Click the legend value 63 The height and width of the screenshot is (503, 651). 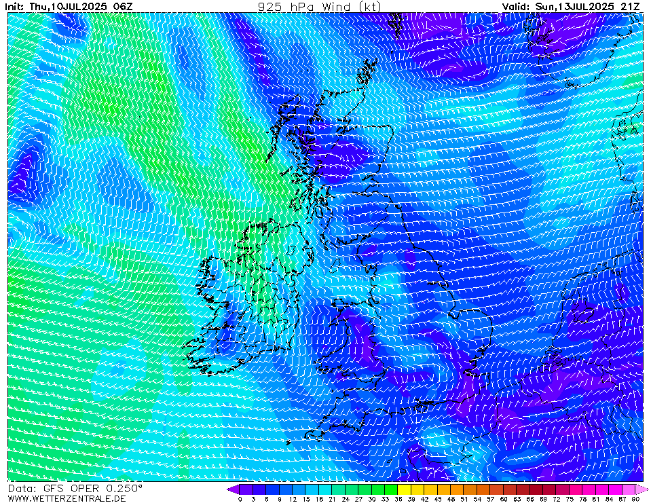coord(517,499)
